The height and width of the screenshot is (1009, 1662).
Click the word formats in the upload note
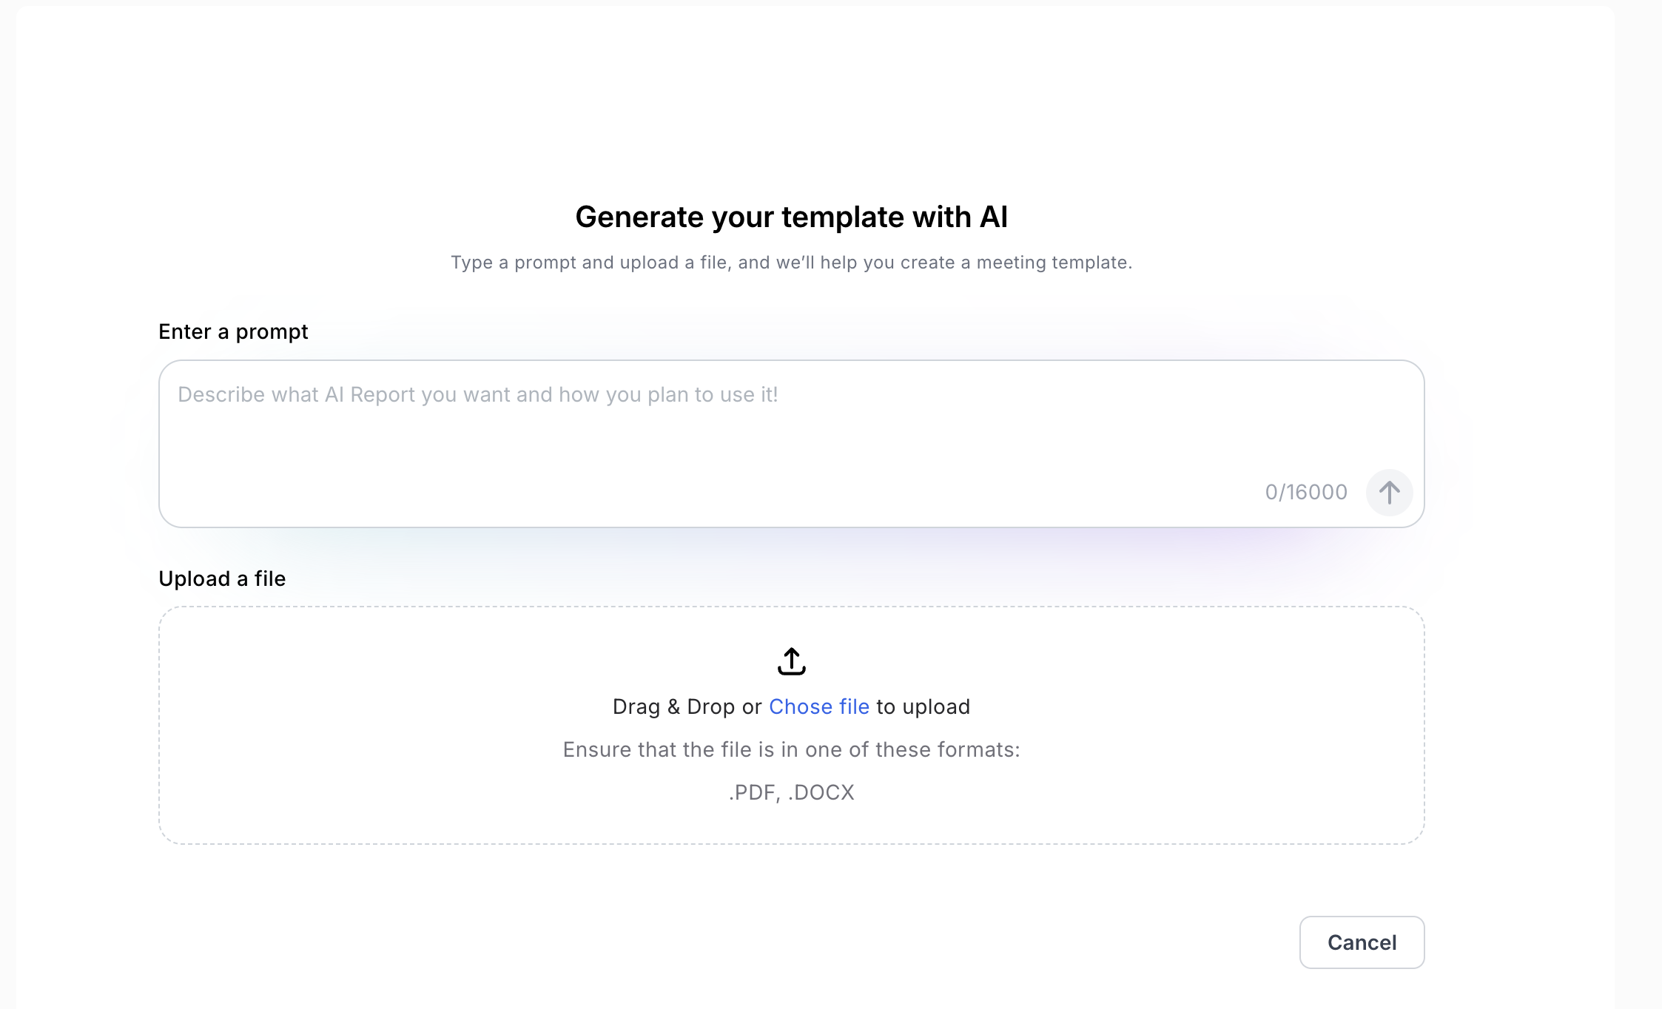[978, 750]
